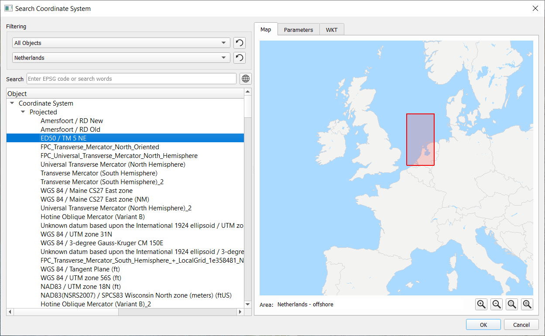Reset the All Objects filter

pyautogui.click(x=239, y=43)
